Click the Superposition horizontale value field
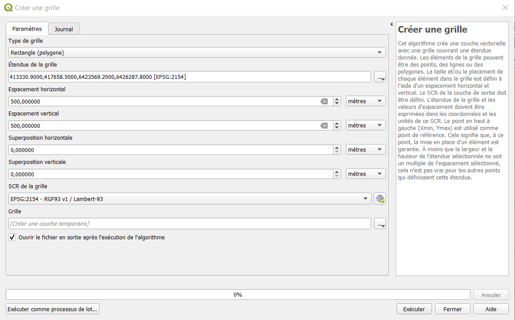Image resolution: width=515 pixels, height=320 pixels. (x=171, y=150)
